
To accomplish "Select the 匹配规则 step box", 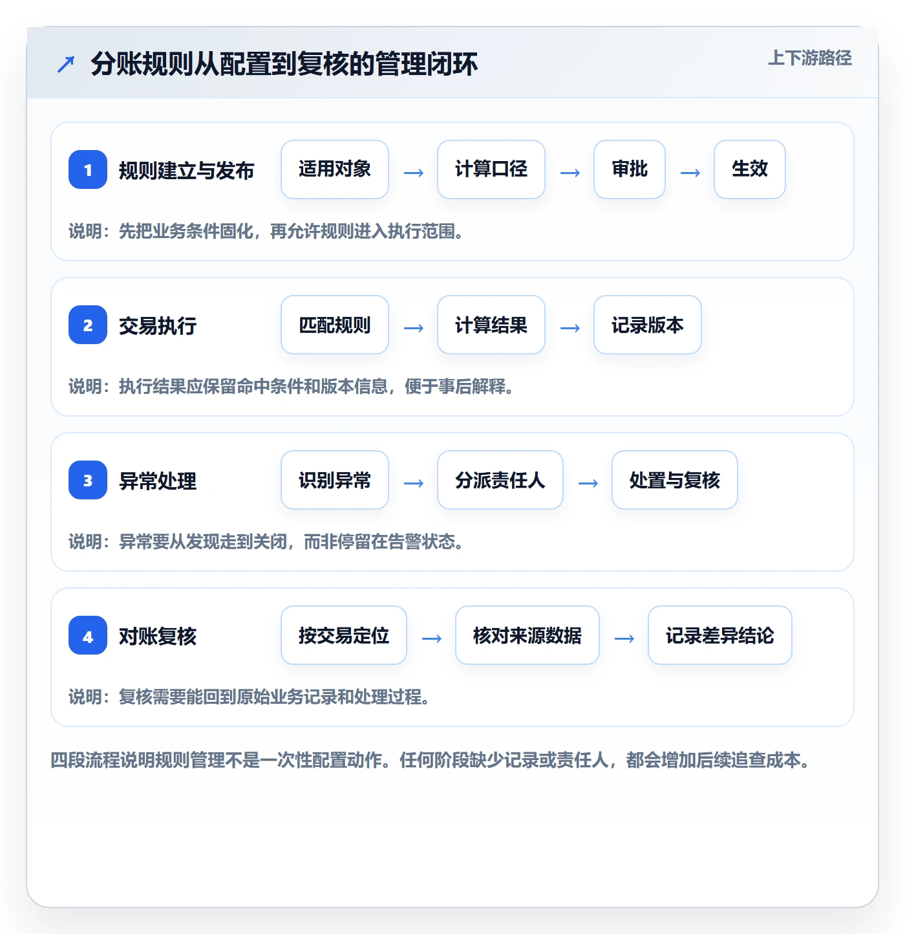I will tap(335, 325).
